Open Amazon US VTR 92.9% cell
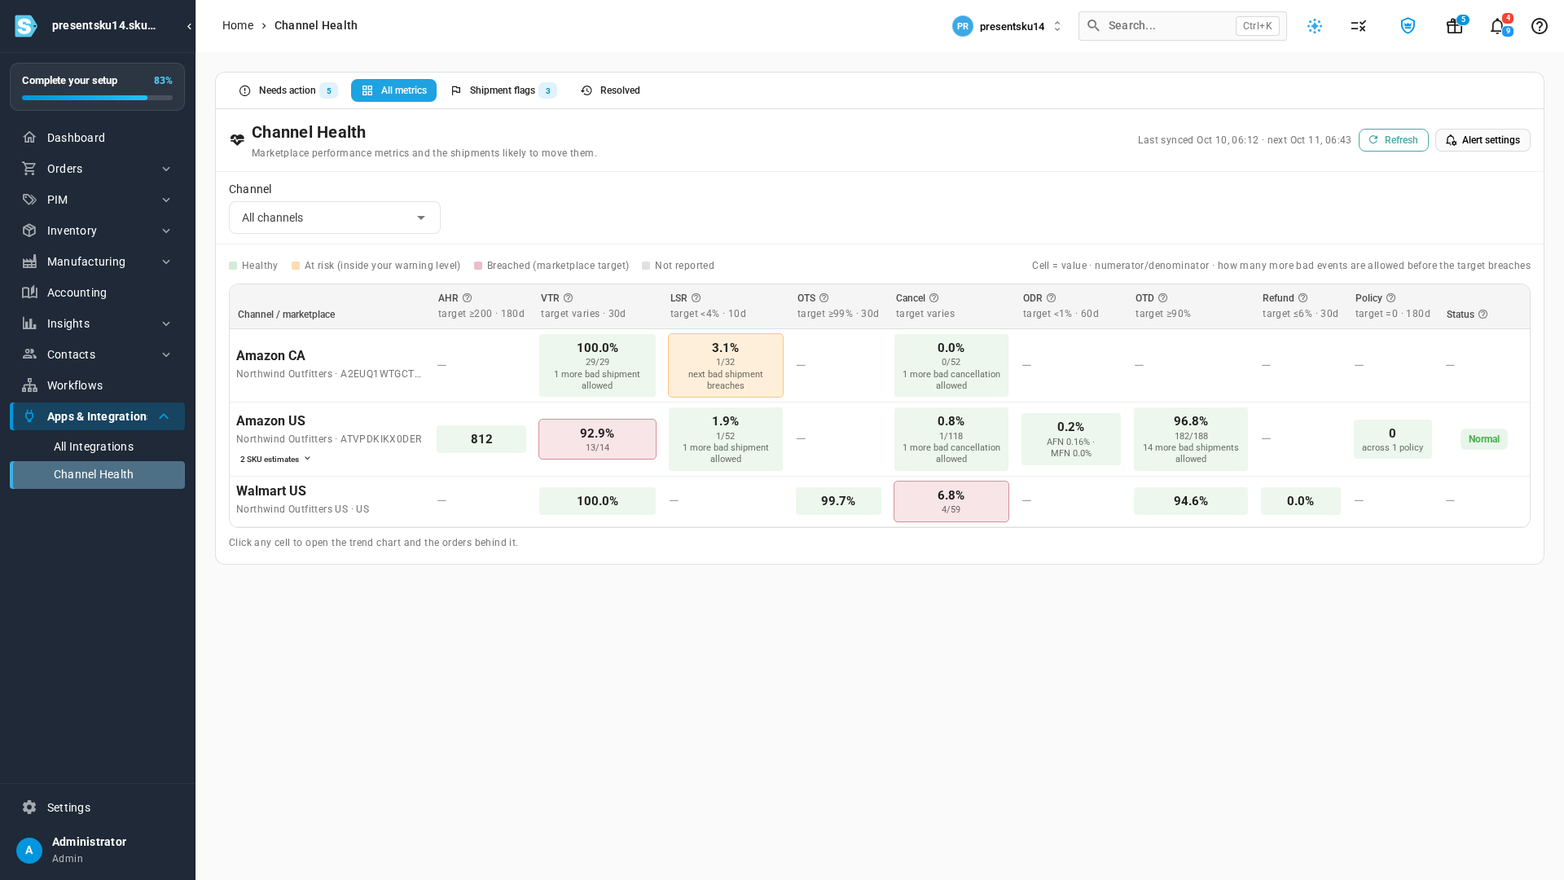The image size is (1564, 880). [x=597, y=439]
